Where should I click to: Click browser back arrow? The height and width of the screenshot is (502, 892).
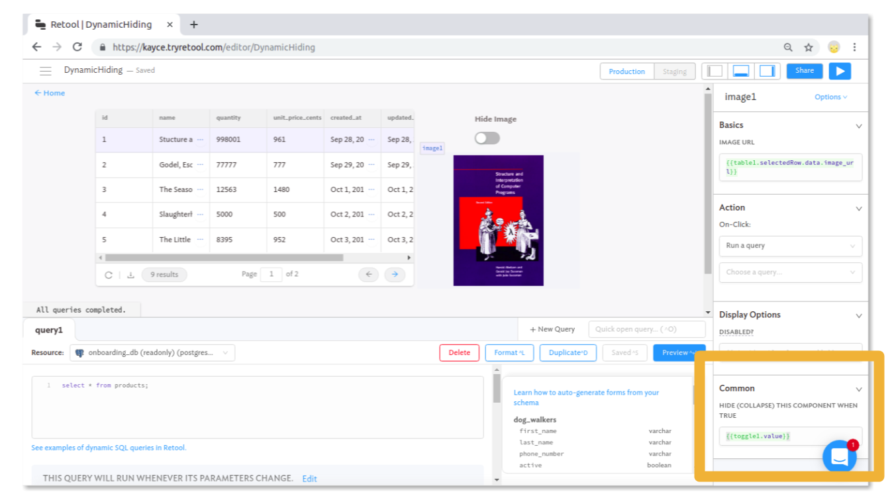[x=36, y=47]
